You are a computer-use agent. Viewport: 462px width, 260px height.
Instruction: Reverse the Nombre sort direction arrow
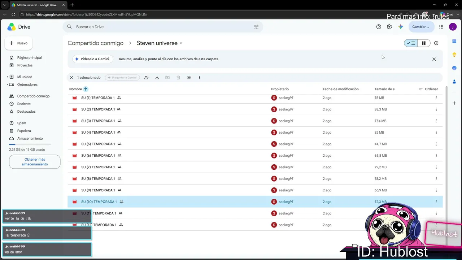tap(86, 89)
